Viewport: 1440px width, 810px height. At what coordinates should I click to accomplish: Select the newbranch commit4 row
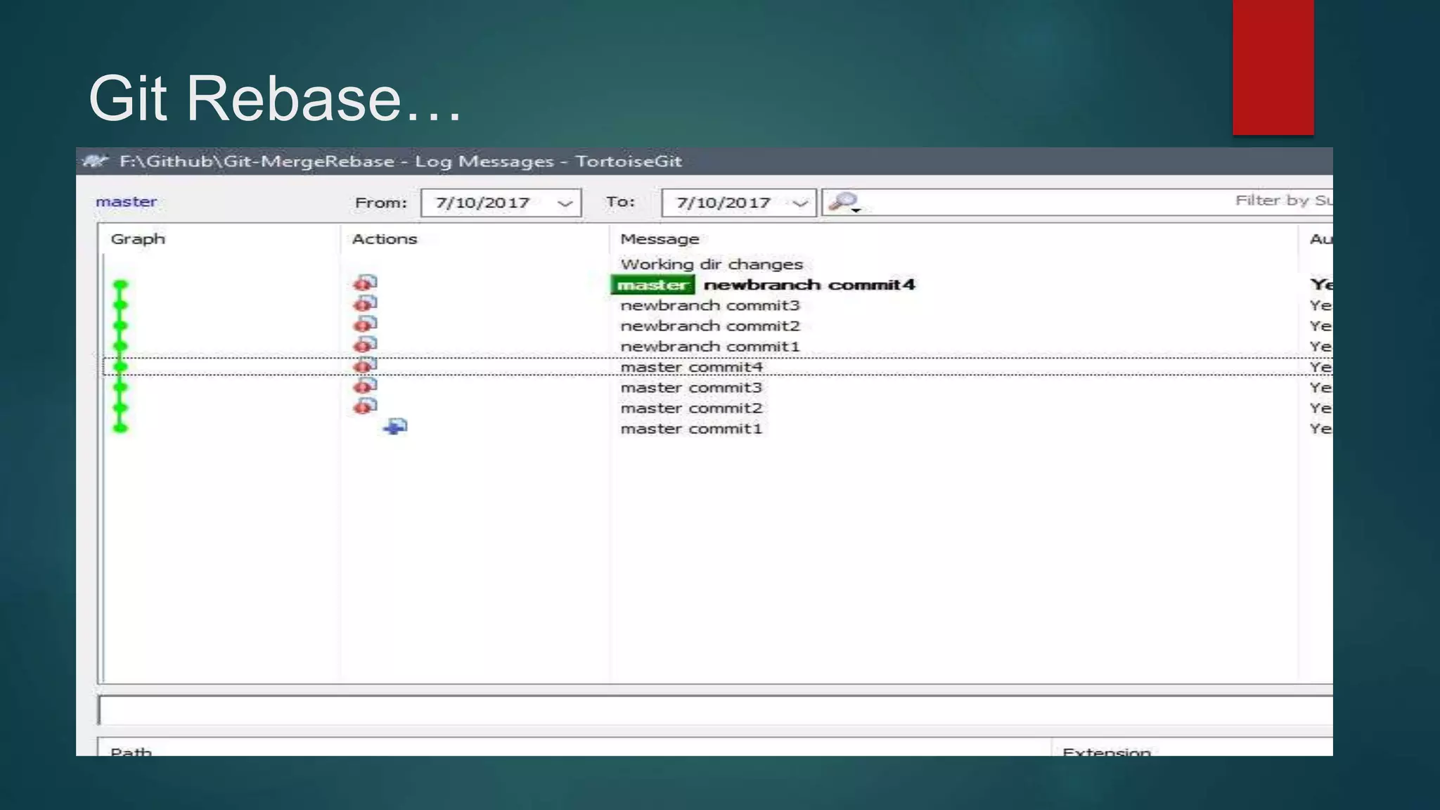point(717,285)
